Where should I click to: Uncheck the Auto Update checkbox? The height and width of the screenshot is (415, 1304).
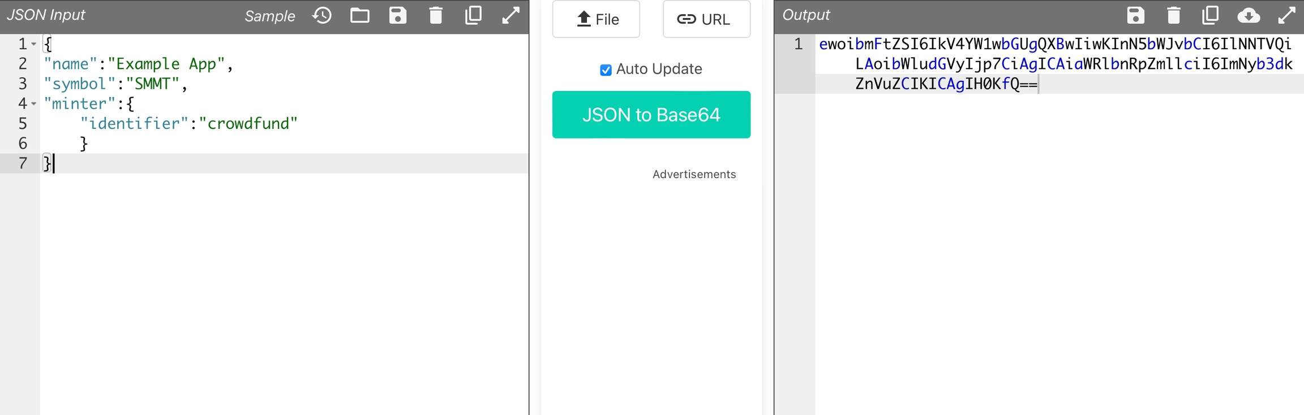click(606, 70)
